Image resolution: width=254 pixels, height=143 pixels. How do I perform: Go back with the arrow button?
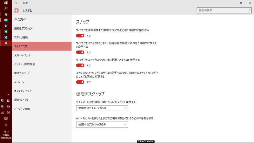pos(17,3)
